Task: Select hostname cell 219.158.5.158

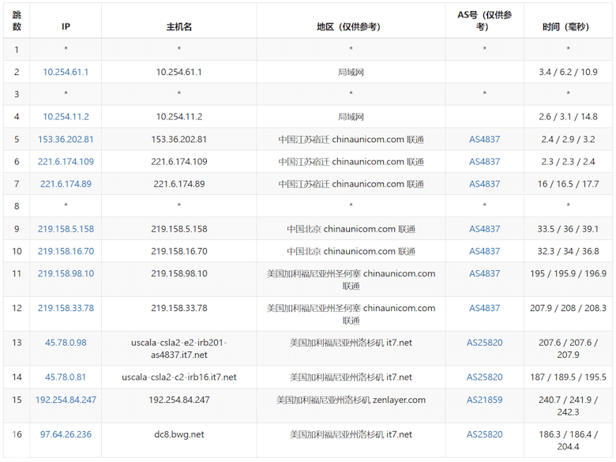Action: point(178,229)
